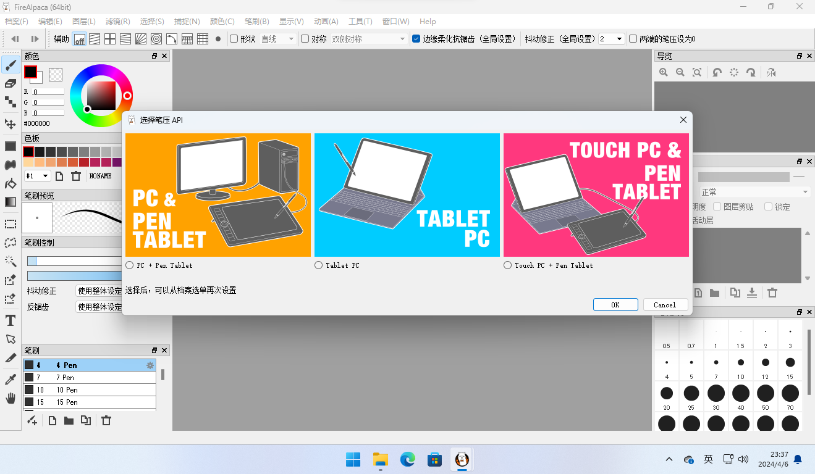Select the 7 Pen brush row
This screenshot has width=815, height=474.
click(x=90, y=378)
